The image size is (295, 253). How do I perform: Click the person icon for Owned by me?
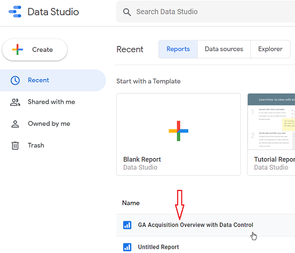[15, 124]
